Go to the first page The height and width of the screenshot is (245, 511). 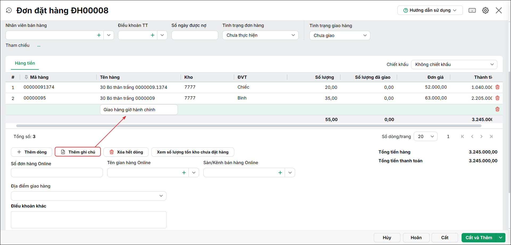point(463,136)
